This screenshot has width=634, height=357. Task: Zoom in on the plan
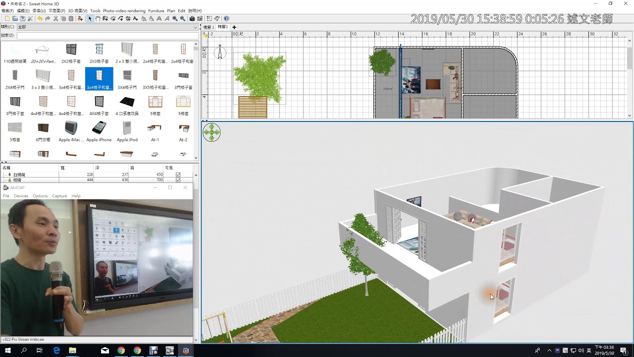coord(174,18)
